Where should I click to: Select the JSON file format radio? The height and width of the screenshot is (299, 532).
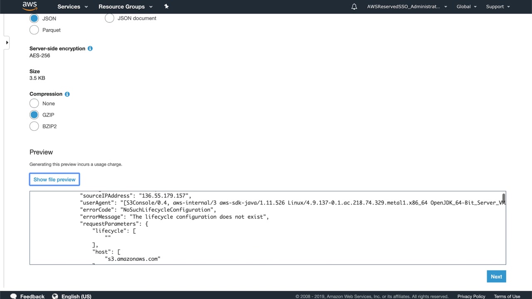coord(34,18)
